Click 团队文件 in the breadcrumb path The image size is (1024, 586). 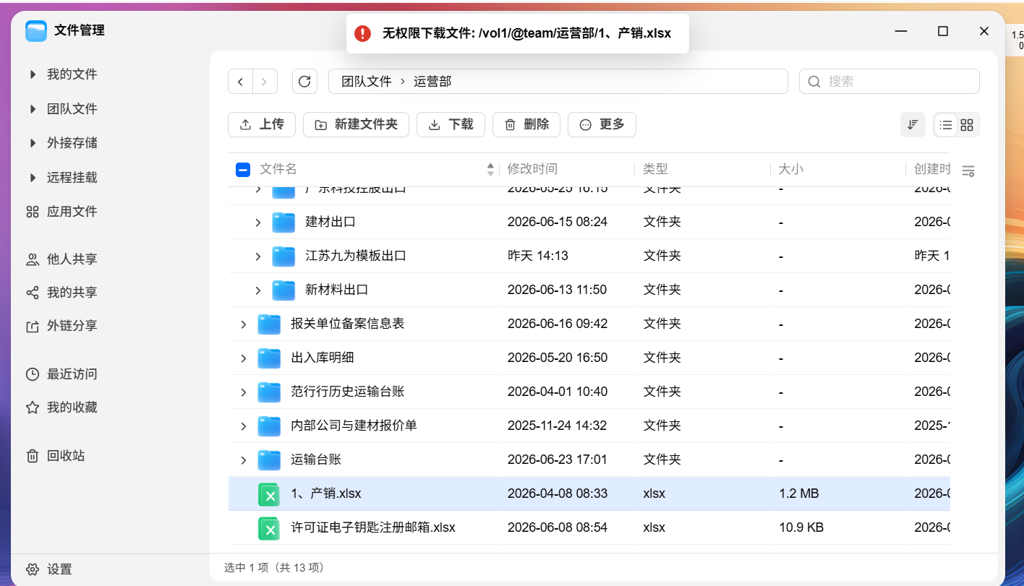pos(367,82)
